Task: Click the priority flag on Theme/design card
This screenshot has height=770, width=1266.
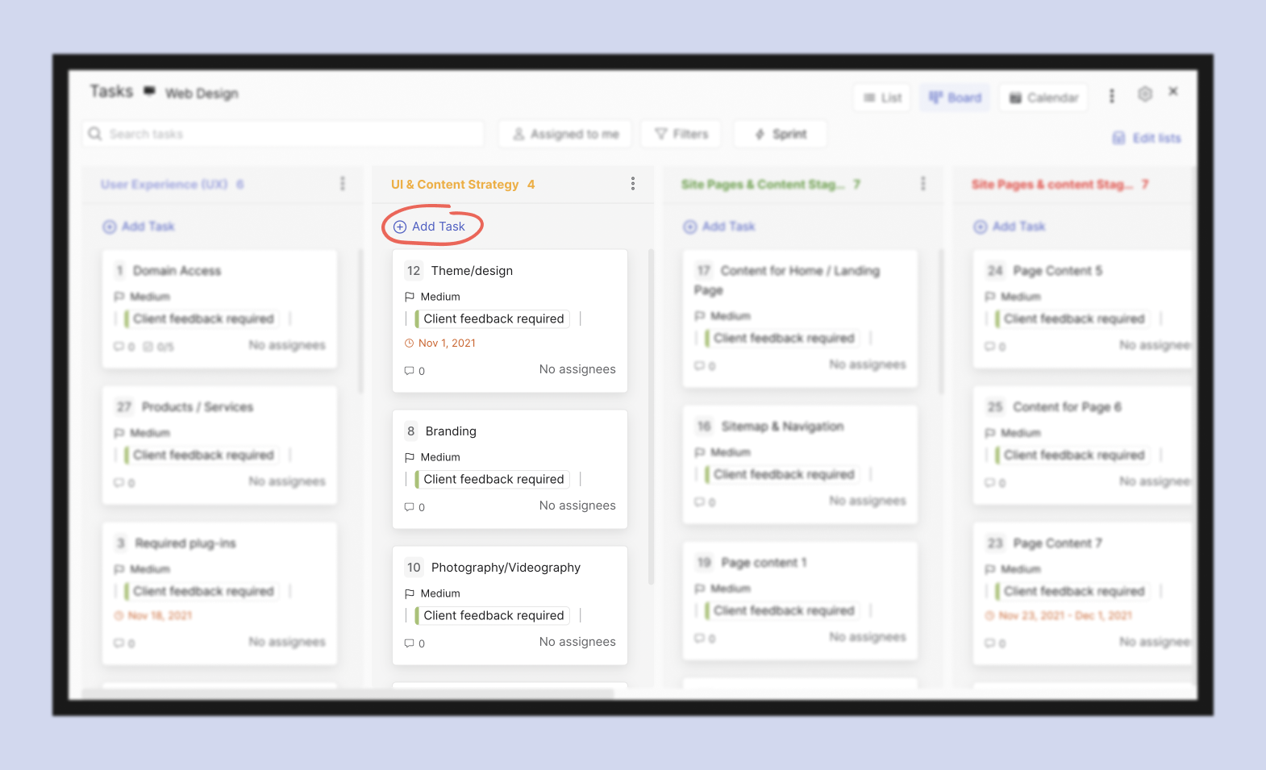Action: click(x=410, y=297)
